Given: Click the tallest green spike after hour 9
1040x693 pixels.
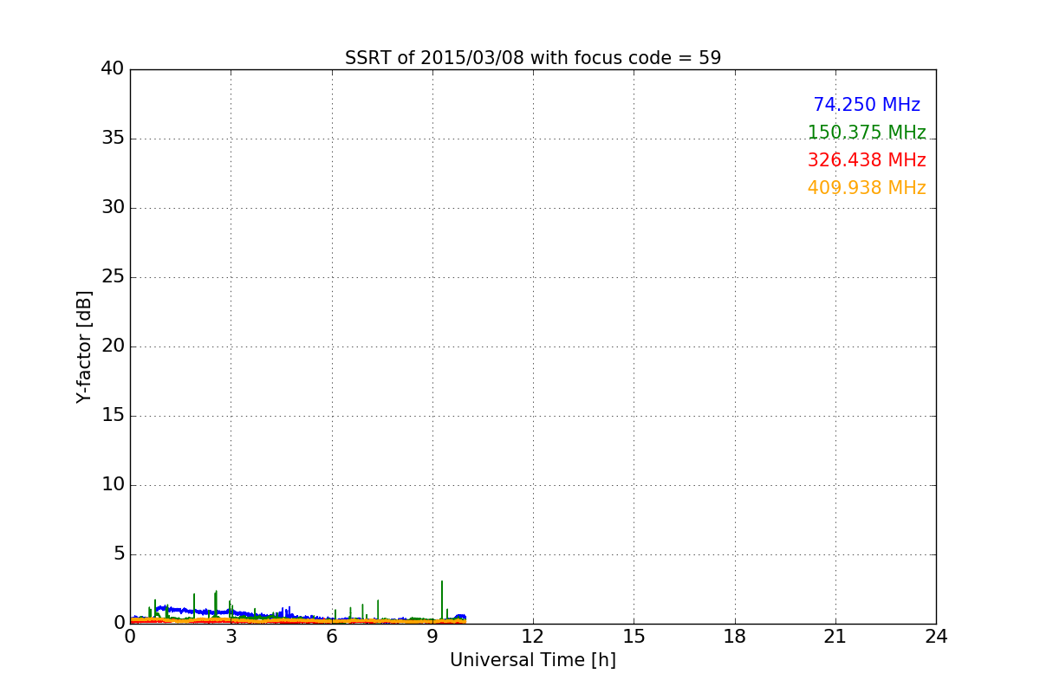Looking at the screenshot, I should 442,601.
